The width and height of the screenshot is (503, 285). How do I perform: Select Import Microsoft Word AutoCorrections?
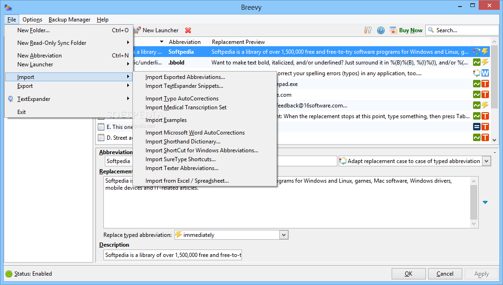pyautogui.click(x=204, y=133)
